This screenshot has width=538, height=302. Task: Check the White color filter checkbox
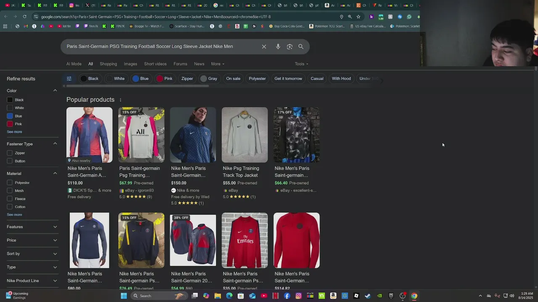(10, 108)
